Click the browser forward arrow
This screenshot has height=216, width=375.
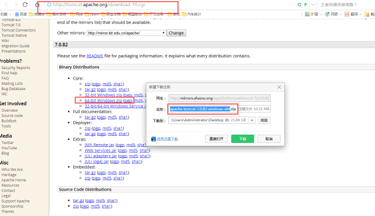click(16, 5)
